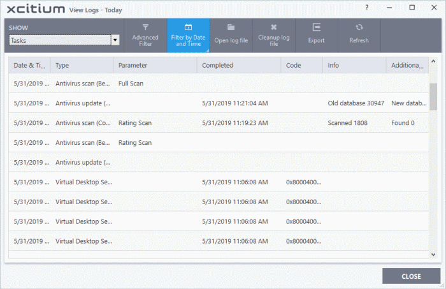
Task: Click the CLOSE button
Action: (x=412, y=276)
